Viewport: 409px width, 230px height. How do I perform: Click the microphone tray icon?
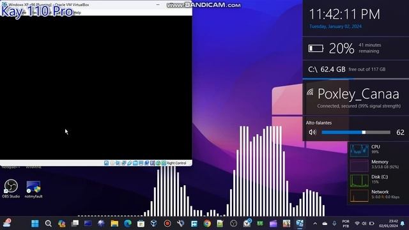pos(334,224)
